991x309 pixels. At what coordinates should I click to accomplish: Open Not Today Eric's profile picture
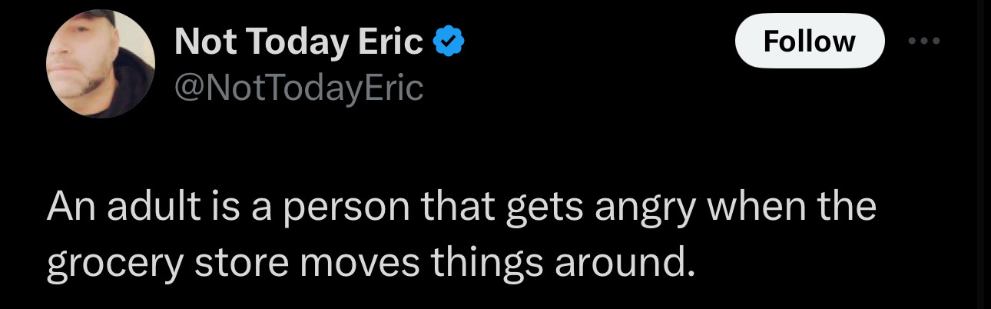[x=101, y=64]
